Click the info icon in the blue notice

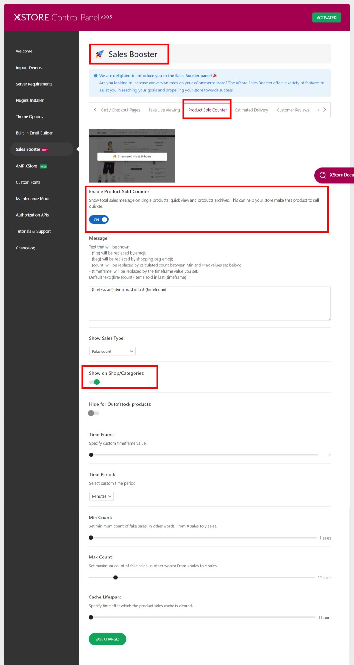point(96,76)
